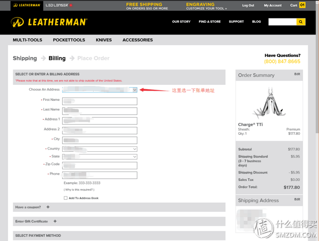Click the Billing step heading
The height and width of the screenshot is (241, 319).
click(57, 58)
